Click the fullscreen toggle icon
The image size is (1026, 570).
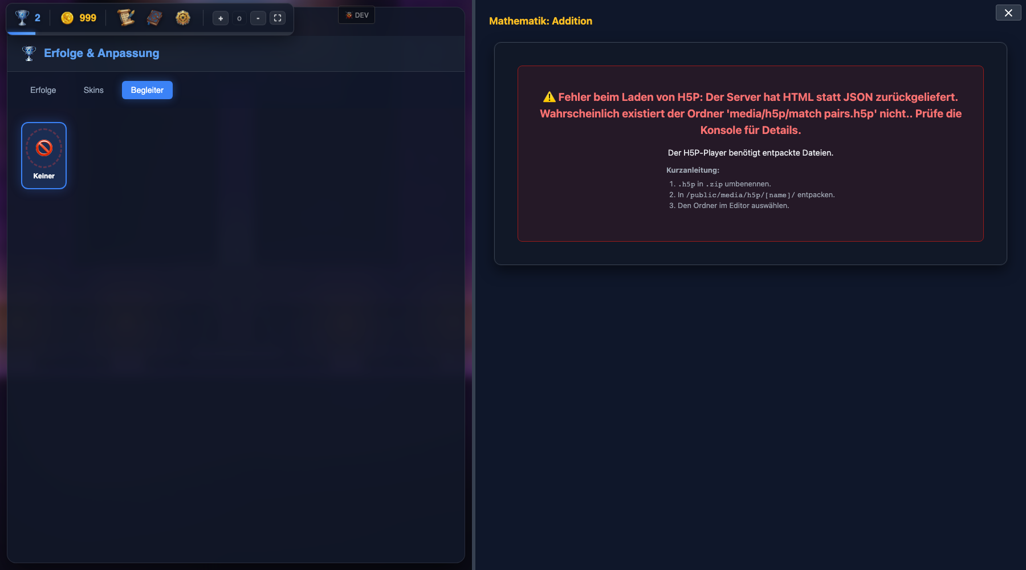tap(278, 18)
